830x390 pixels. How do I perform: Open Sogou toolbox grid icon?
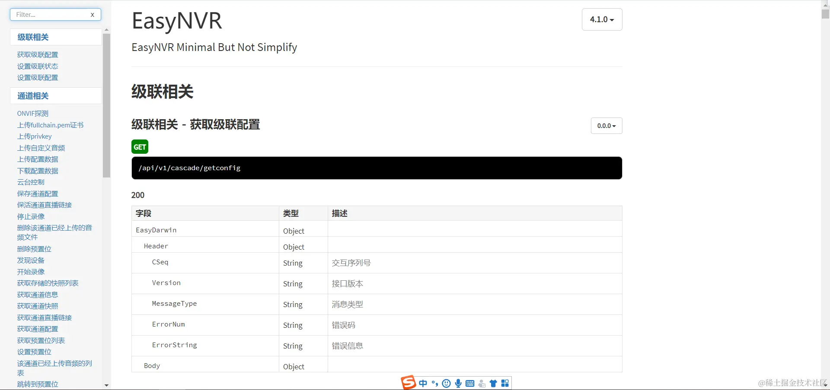click(505, 384)
